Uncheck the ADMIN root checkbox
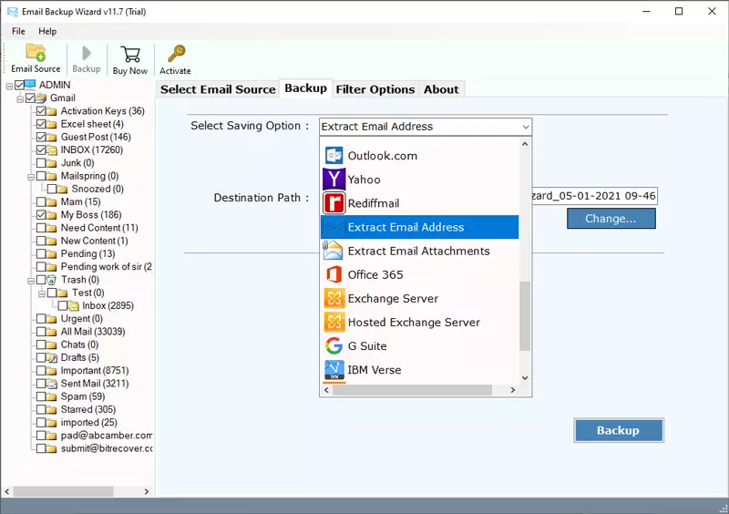The image size is (729, 514). click(19, 85)
